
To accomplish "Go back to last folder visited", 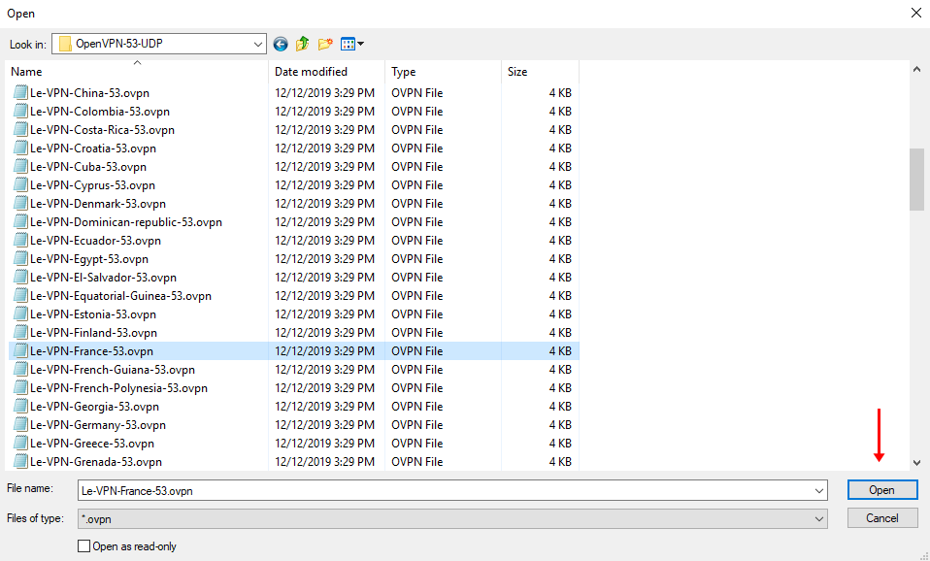I will [281, 44].
